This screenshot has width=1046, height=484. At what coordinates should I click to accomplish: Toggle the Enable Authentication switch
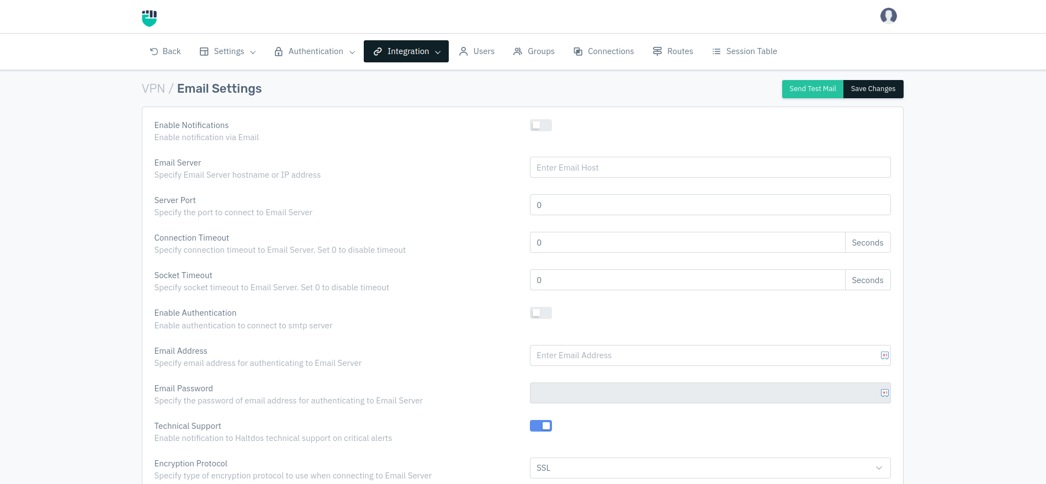tap(541, 313)
